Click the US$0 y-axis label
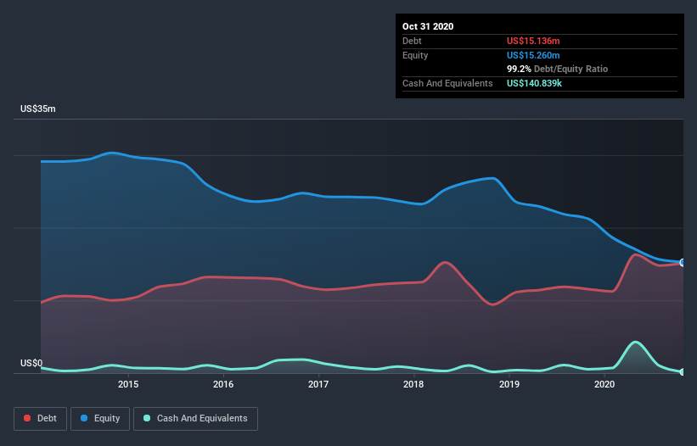697x446 pixels. (x=31, y=363)
